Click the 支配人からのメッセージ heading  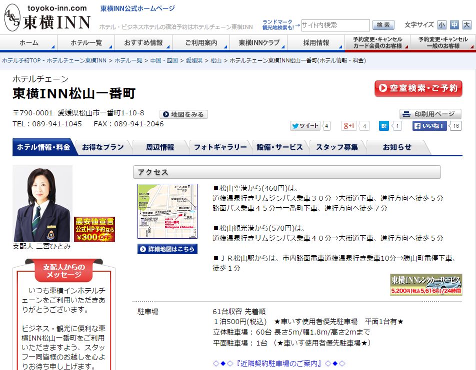(x=64, y=271)
